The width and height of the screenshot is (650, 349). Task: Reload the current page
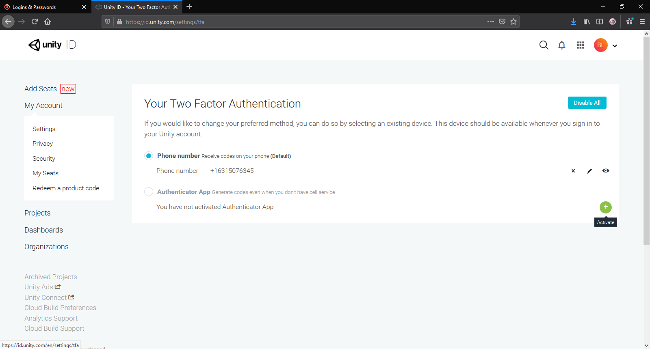tap(35, 22)
